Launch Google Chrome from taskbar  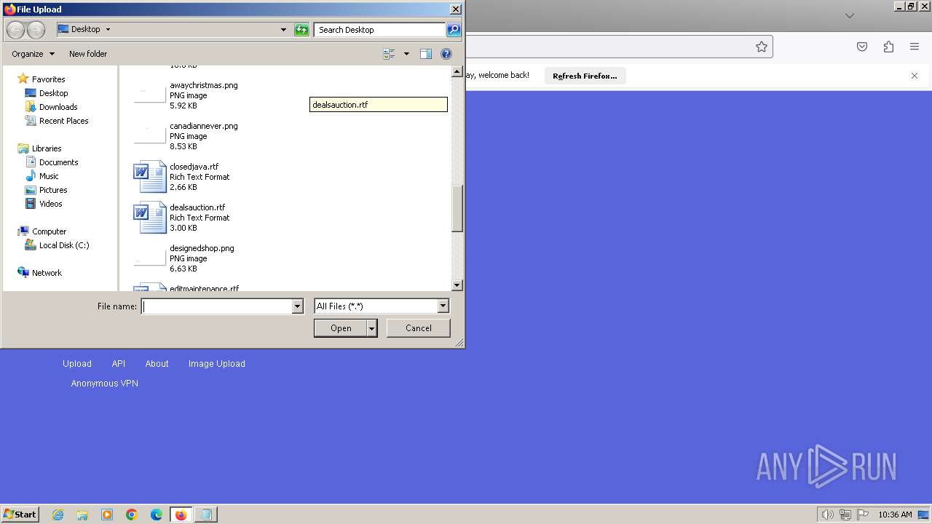click(x=132, y=515)
